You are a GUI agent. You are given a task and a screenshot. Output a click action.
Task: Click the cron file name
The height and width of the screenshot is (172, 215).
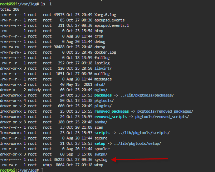[99, 36]
